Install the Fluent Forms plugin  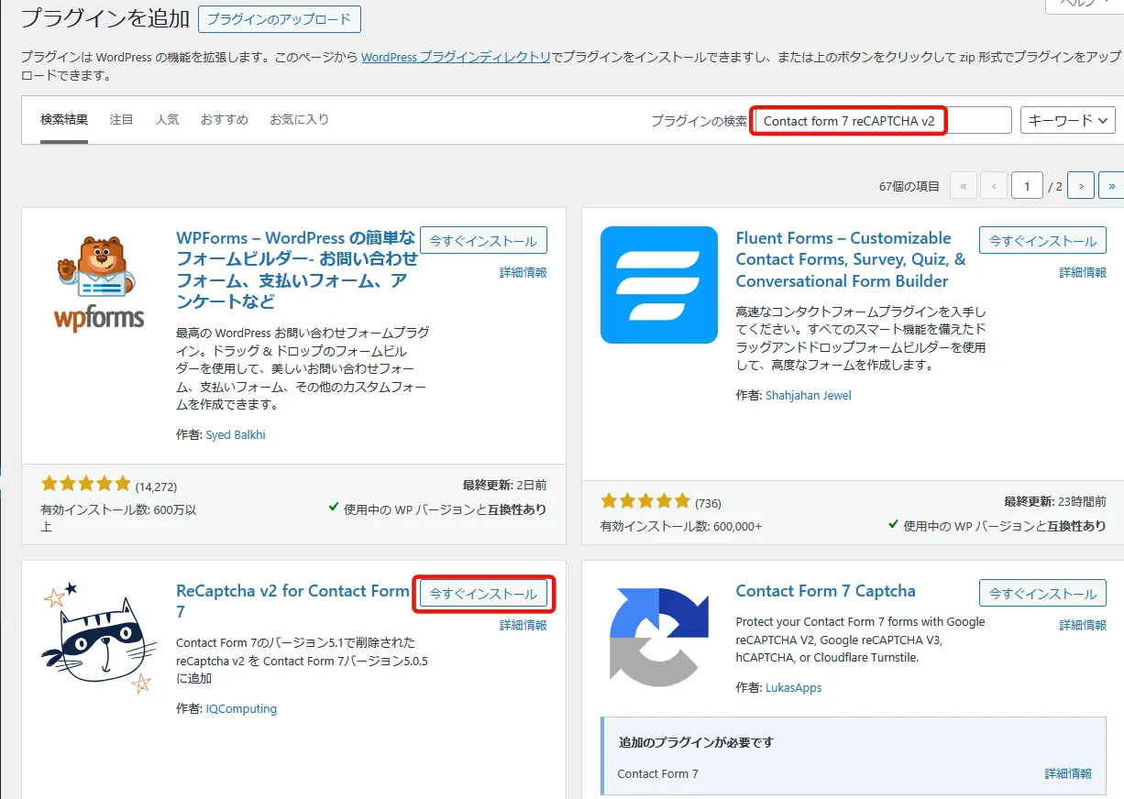coord(1042,241)
